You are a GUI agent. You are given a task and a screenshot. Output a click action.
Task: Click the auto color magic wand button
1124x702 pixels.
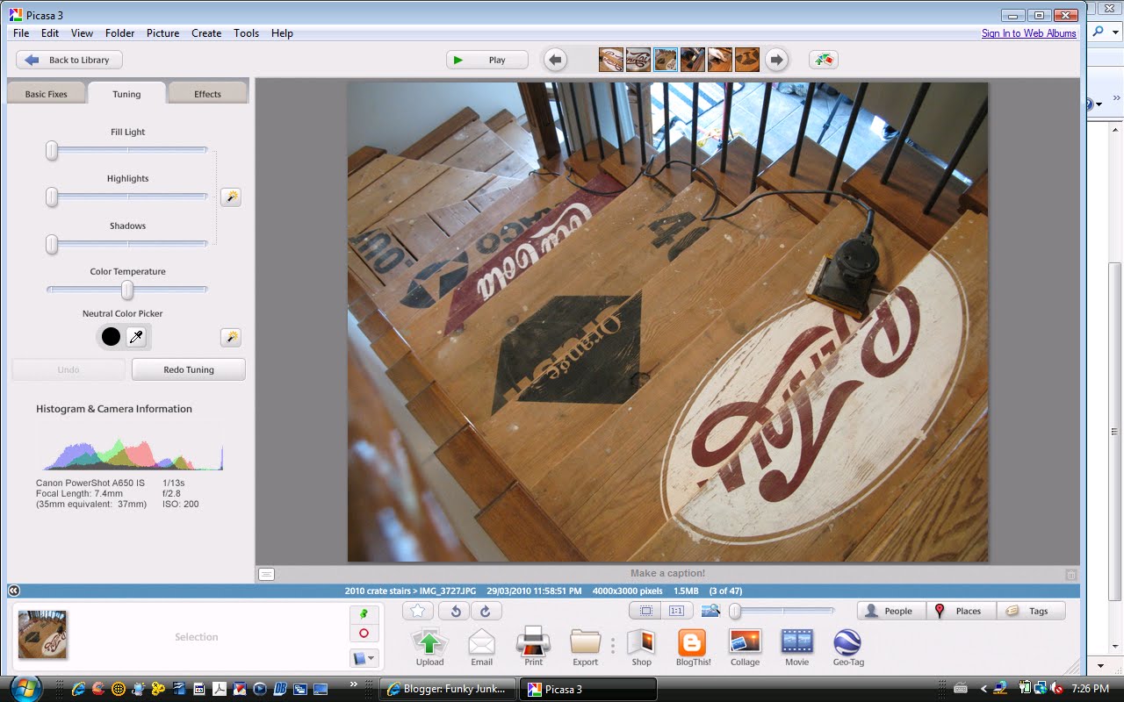(x=230, y=337)
